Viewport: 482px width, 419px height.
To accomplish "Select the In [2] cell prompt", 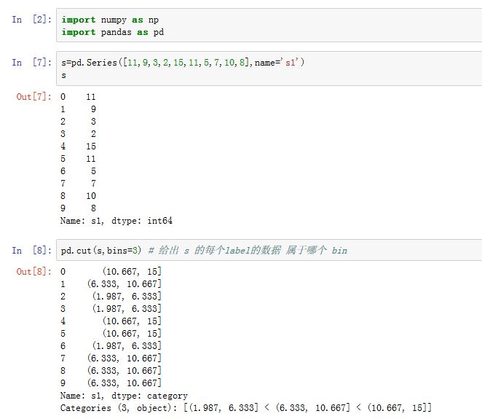I will click(x=30, y=20).
